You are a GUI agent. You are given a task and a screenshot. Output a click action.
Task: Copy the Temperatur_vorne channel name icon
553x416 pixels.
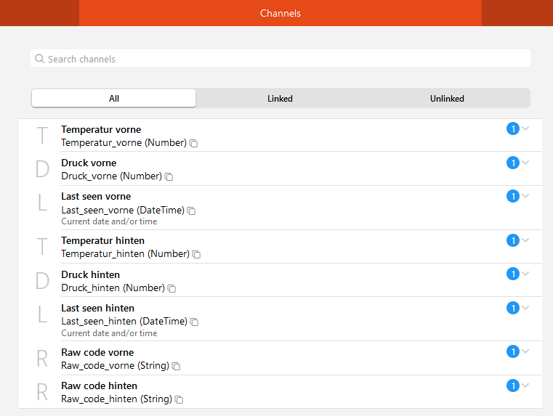click(193, 144)
